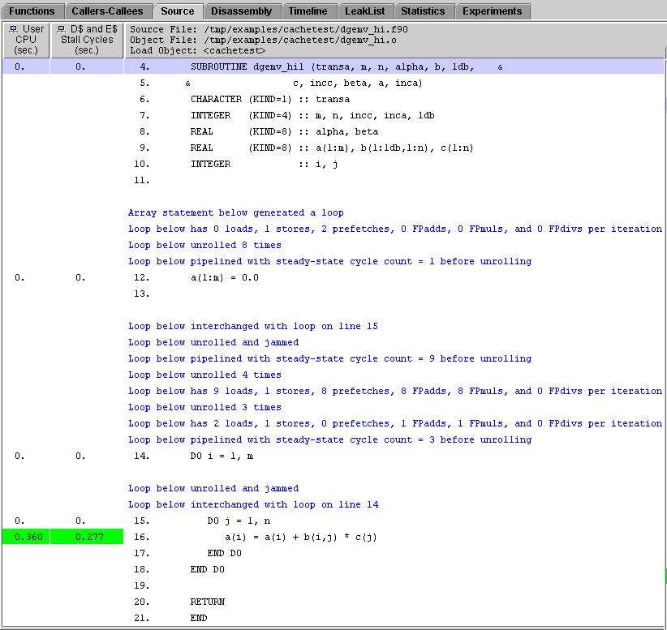Select line 7 INTEGER (KIND=4) declaration
Image resolution: width=667 pixels, height=630 pixels.
pos(312,115)
